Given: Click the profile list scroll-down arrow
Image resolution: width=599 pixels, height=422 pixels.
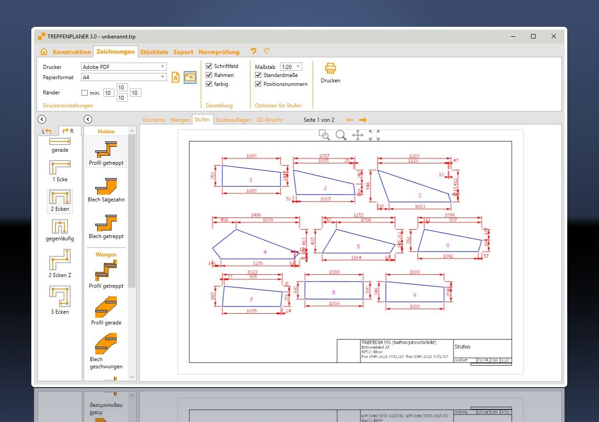Looking at the screenshot, I should [x=132, y=377].
